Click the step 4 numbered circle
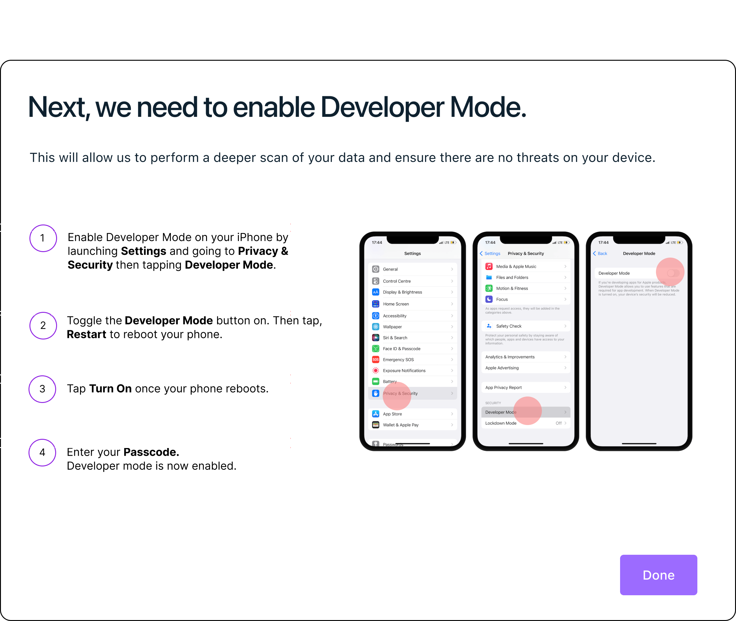The width and height of the screenshot is (736, 621). point(42,453)
